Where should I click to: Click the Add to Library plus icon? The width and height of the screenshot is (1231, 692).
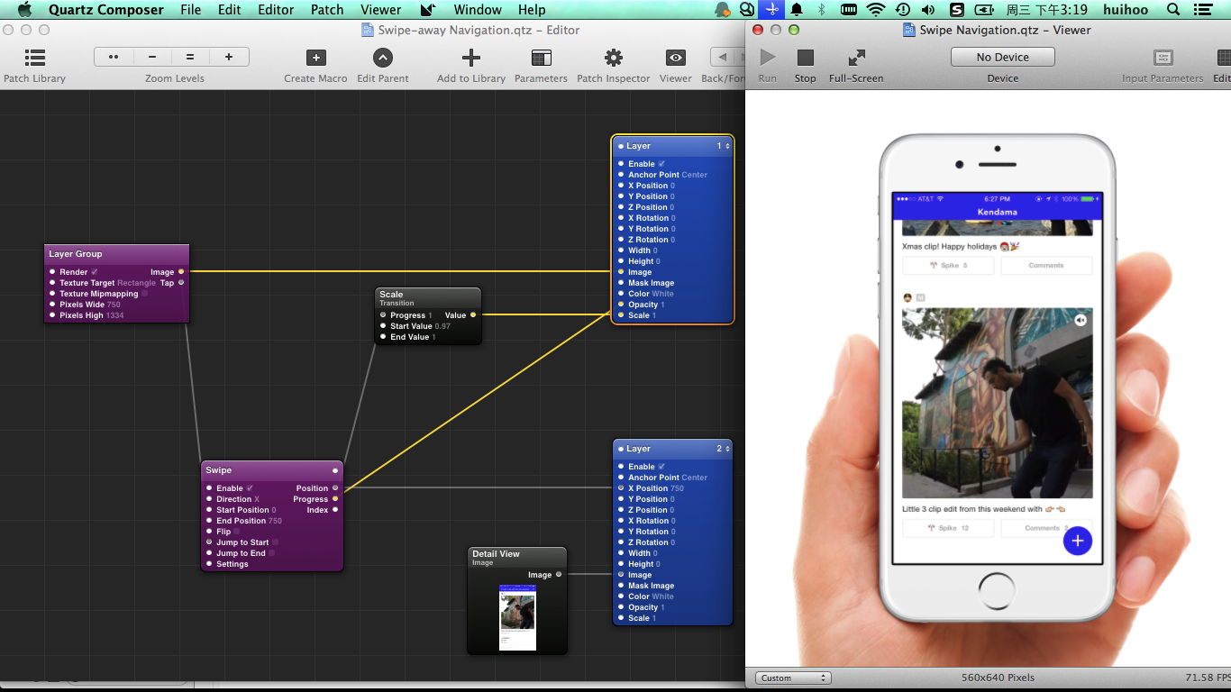pyautogui.click(x=471, y=58)
